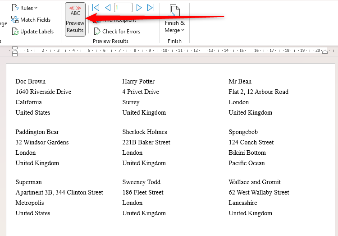Image resolution: width=338 pixels, height=236 pixels.
Task: Go to the next record
Action: click(139, 8)
